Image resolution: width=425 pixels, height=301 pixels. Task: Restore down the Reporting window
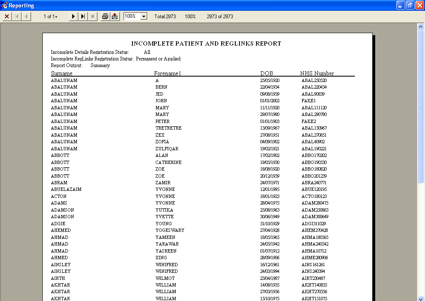coord(410,5)
